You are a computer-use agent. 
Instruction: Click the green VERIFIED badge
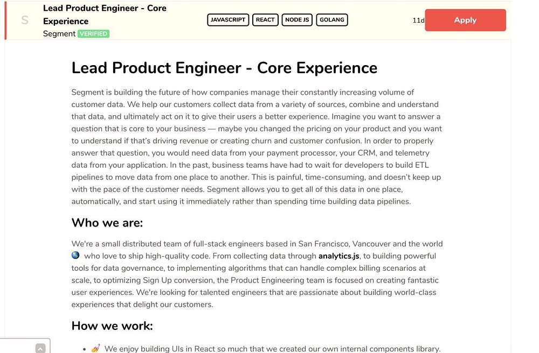[93, 33]
